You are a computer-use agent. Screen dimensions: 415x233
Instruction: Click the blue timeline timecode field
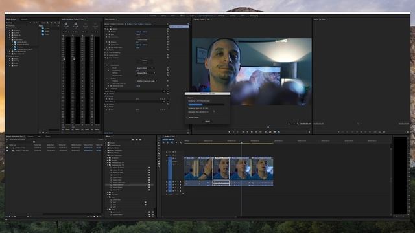[169, 140]
